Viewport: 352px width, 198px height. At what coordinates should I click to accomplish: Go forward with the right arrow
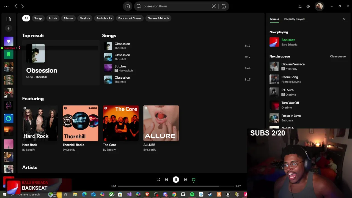pos(23,6)
